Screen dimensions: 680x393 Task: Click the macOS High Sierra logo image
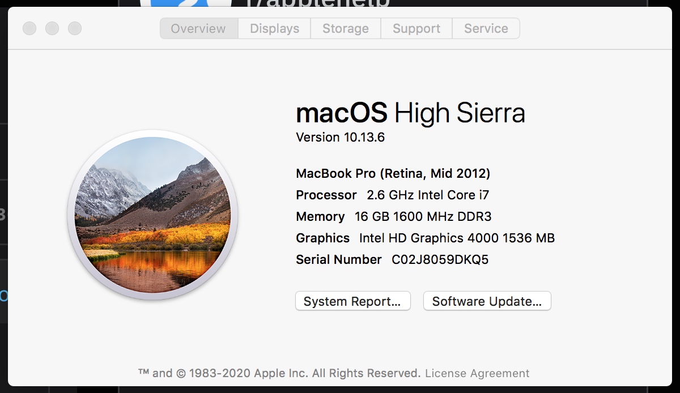pyautogui.click(x=152, y=215)
